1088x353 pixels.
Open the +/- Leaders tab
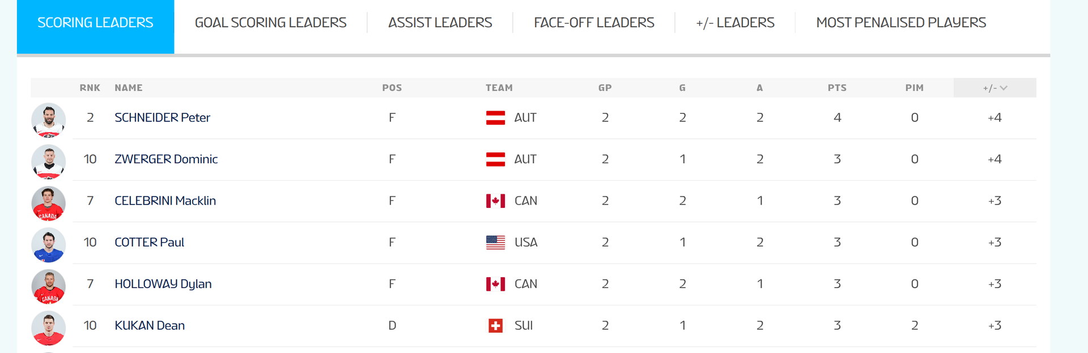tap(735, 23)
